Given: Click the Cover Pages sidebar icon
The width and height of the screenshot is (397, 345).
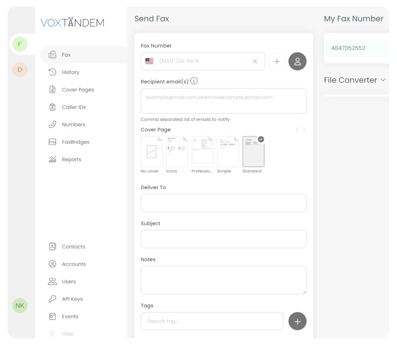Looking at the screenshot, I should pyautogui.click(x=53, y=90).
